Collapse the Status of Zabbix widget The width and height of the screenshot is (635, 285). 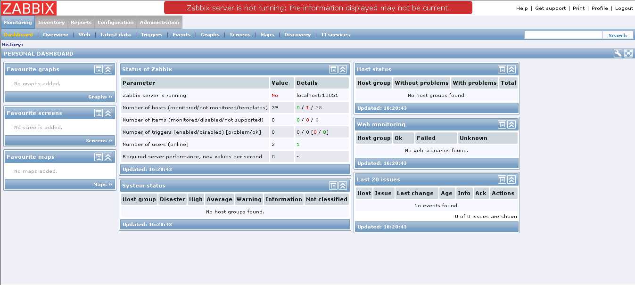coord(343,69)
